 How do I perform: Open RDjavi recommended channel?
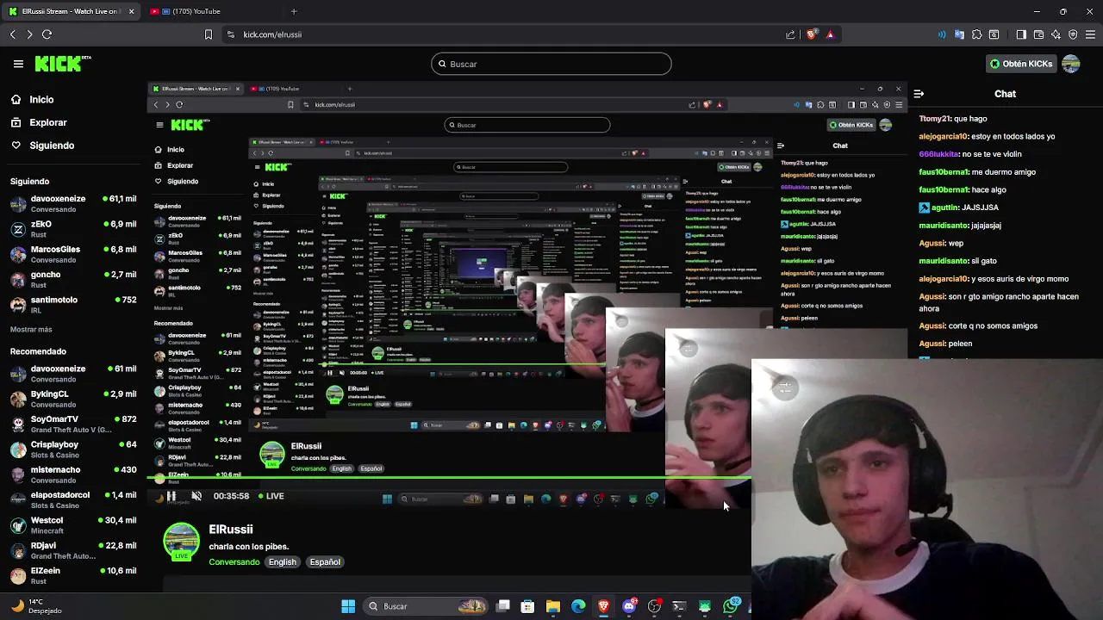pos(72,550)
